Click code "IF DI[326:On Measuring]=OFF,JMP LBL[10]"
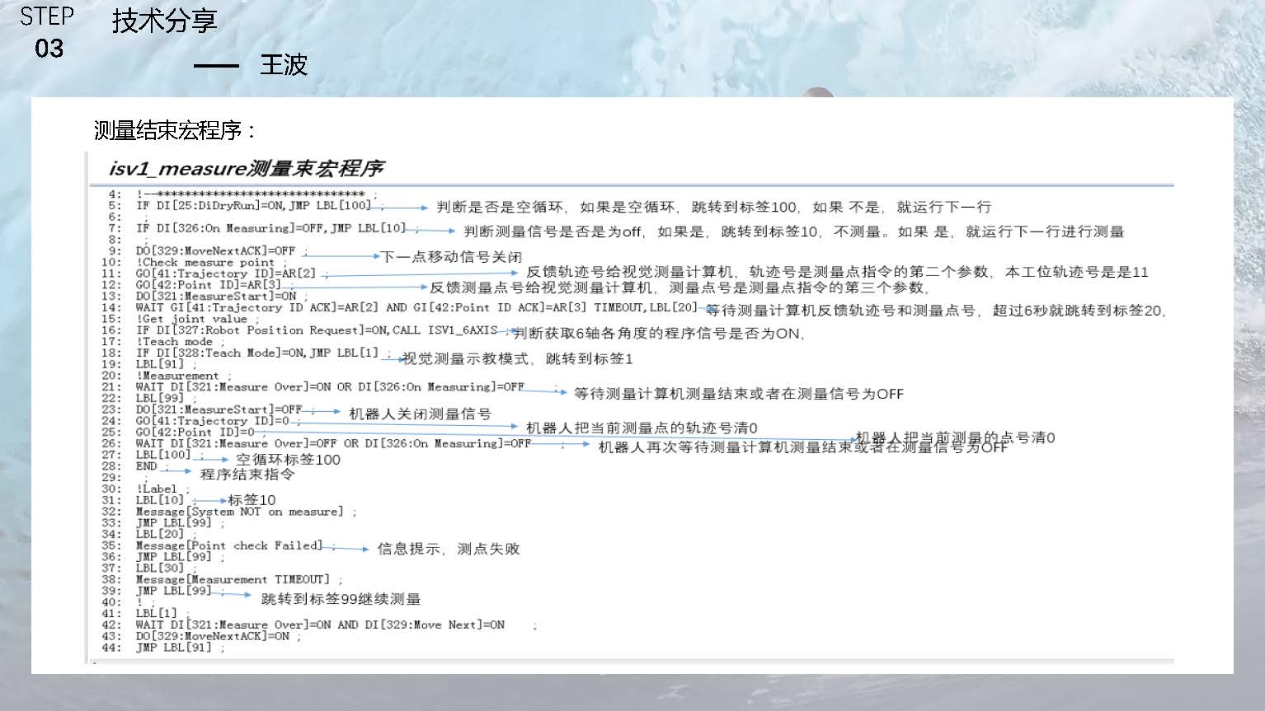Screen dimensions: 1265x711 point(271,228)
